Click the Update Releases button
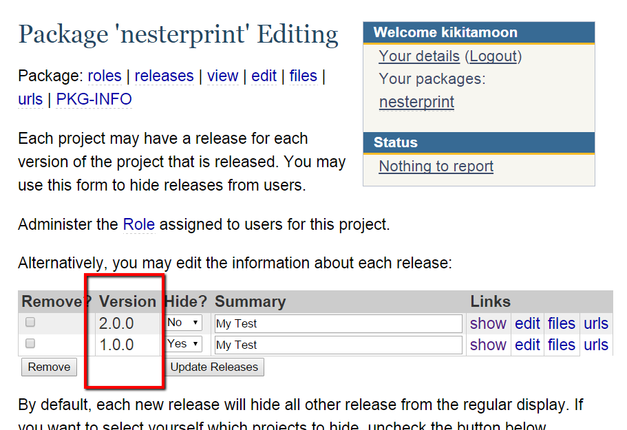 [214, 367]
